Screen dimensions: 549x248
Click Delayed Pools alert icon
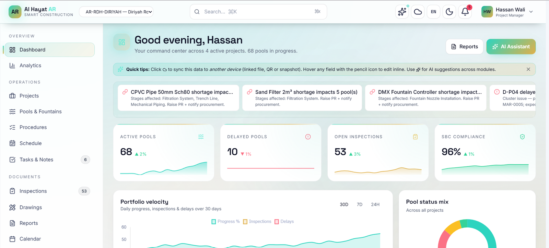308,137
